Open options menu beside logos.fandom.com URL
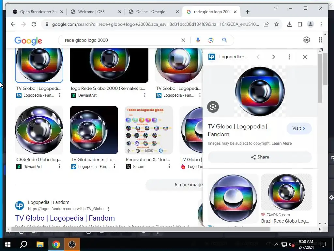334x251 pixels. point(108,209)
